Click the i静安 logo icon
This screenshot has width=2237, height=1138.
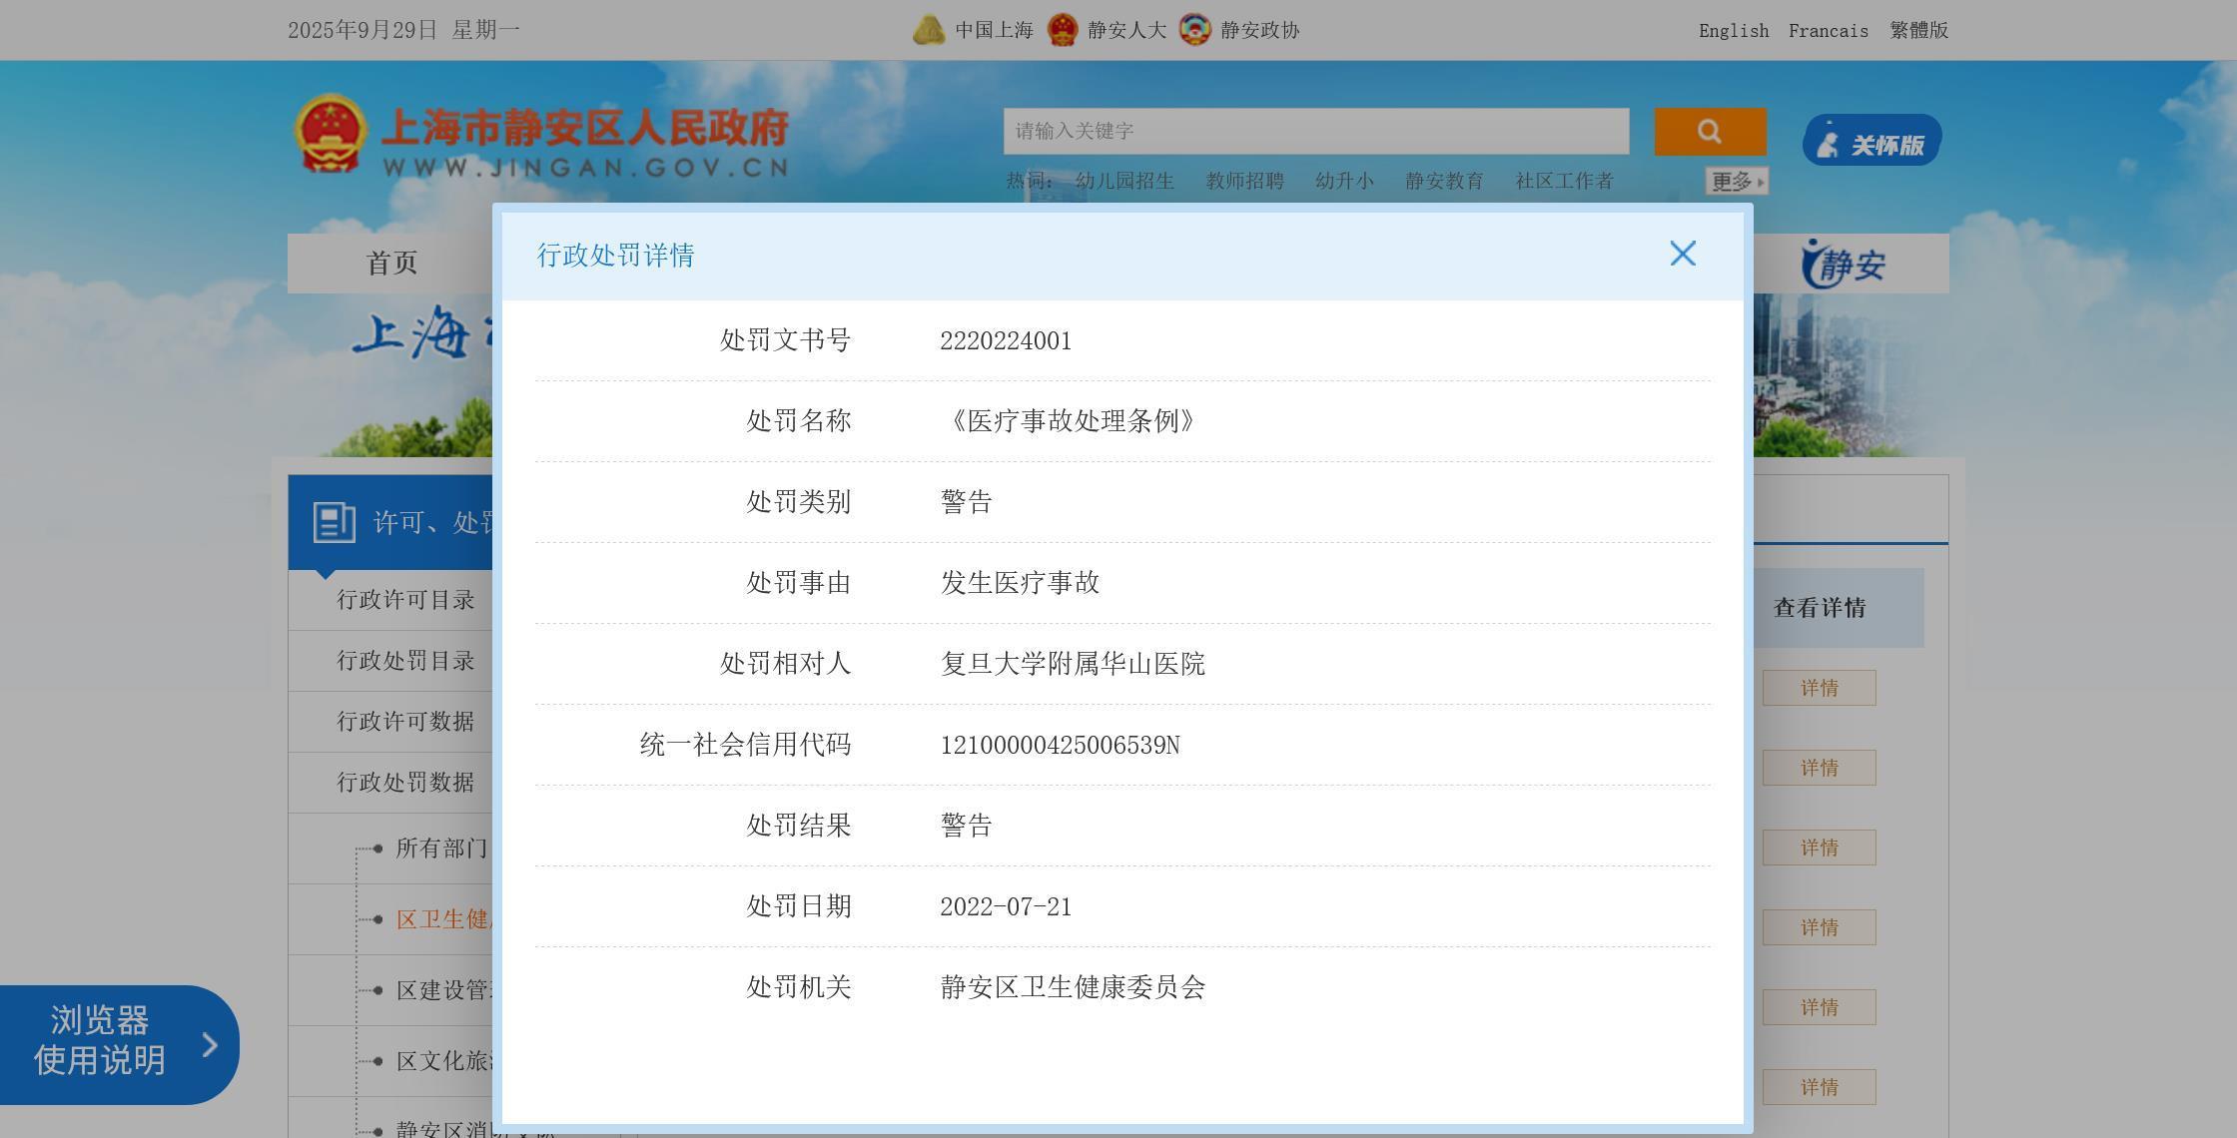(1844, 265)
